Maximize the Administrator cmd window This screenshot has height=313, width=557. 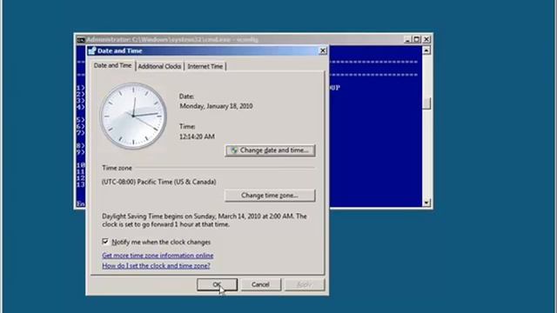point(417,39)
